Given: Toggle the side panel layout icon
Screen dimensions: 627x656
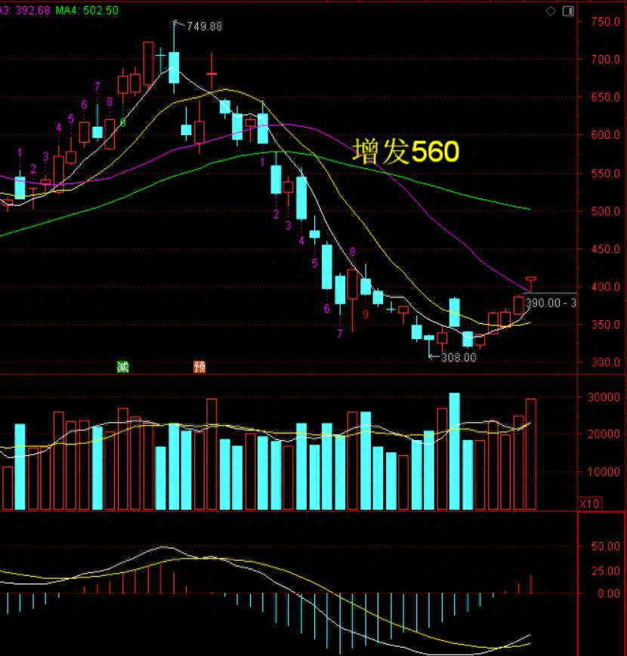Looking at the screenshot, I should (x=568, y=11).
